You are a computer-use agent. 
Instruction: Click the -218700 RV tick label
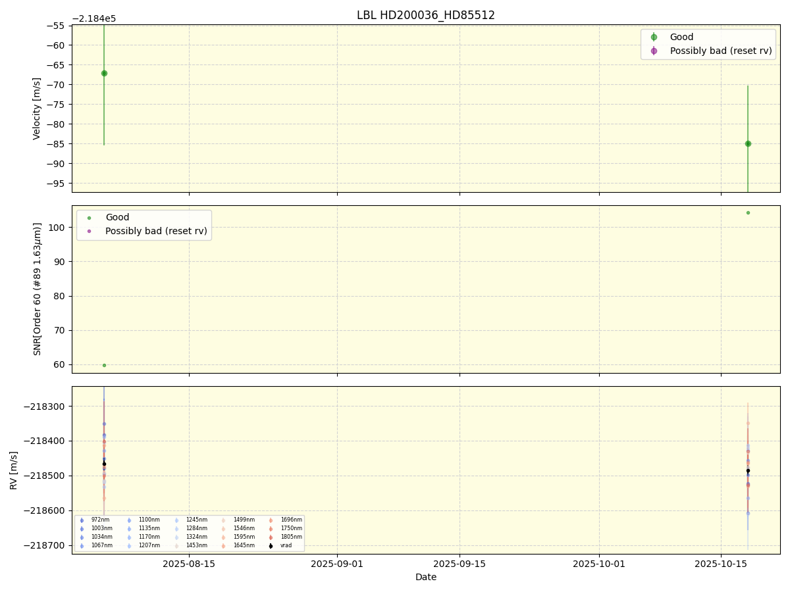pos(45,546)
